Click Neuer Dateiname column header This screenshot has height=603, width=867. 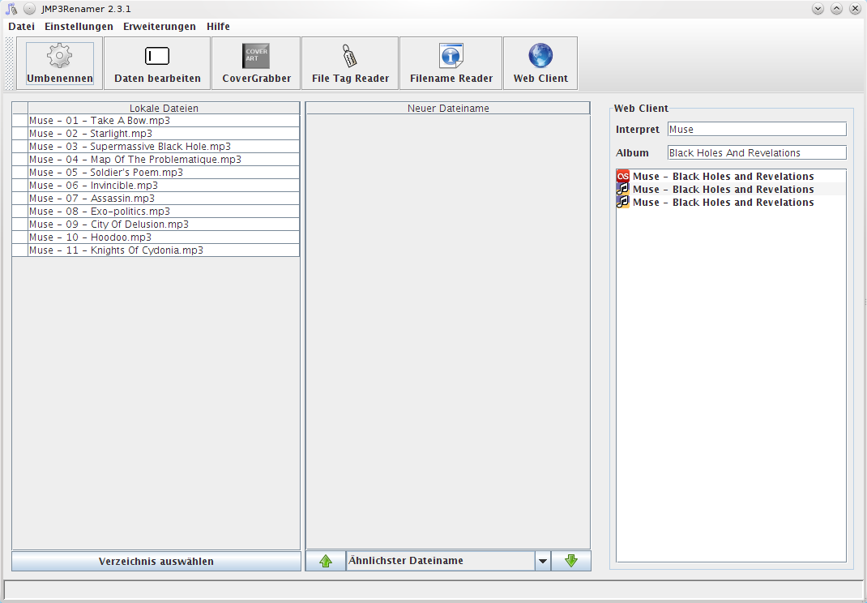(x=448, y=109)
